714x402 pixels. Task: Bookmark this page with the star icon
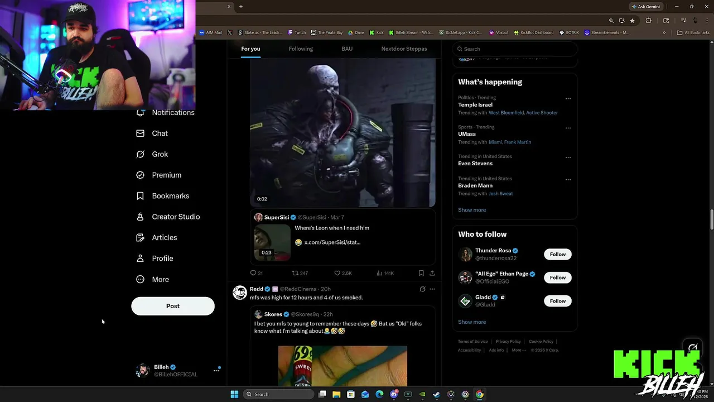632,21
